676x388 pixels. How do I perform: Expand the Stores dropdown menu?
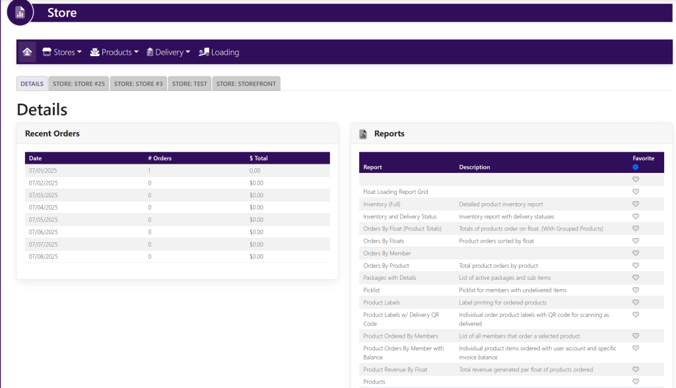pos(62,52)
